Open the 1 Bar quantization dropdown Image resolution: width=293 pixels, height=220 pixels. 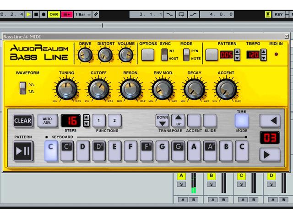83,14
